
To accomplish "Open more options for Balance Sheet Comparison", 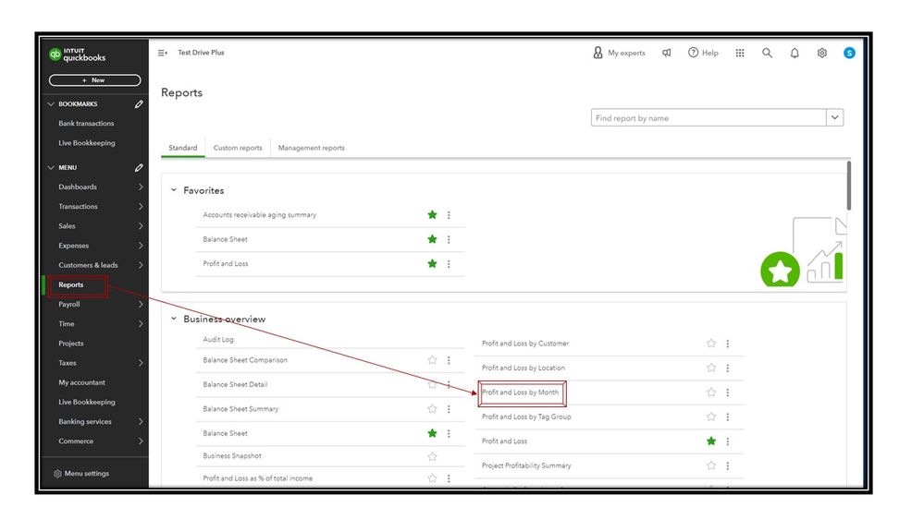I will point(449,360).
